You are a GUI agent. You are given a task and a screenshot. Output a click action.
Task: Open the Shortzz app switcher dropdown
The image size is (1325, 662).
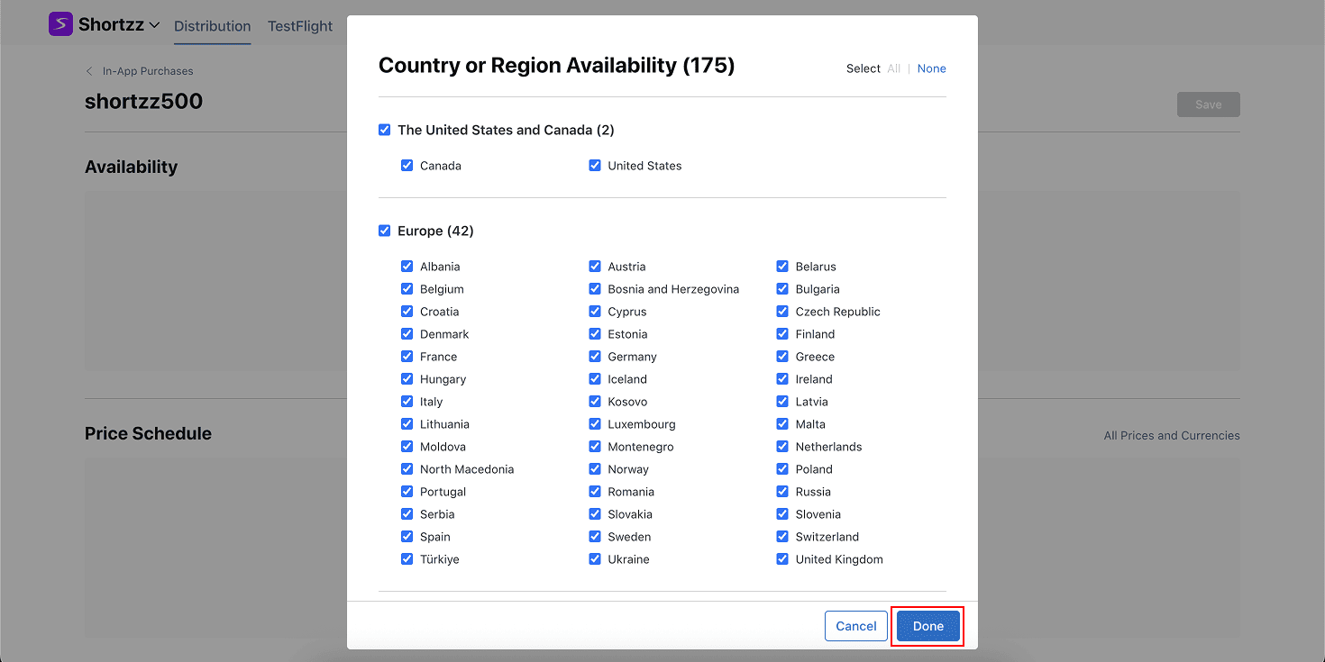(x=154, y=25)
